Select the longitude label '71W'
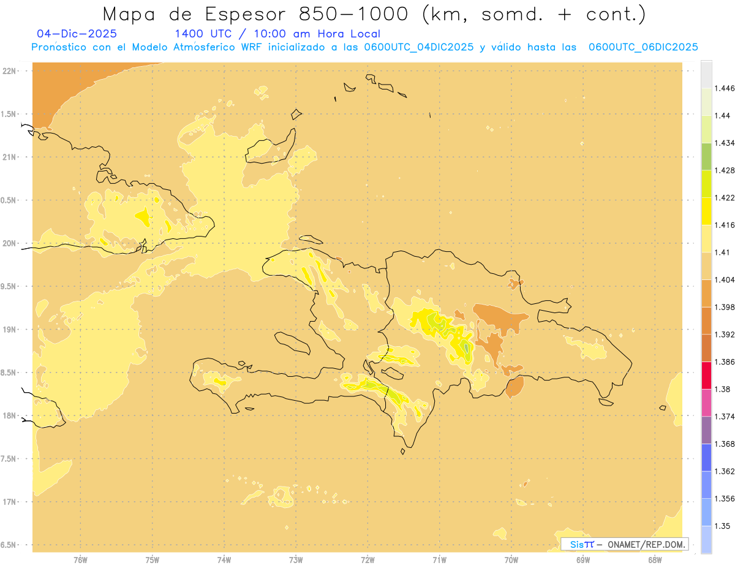Viewport: 735px width, 568px height. click(x=439, y=559)
